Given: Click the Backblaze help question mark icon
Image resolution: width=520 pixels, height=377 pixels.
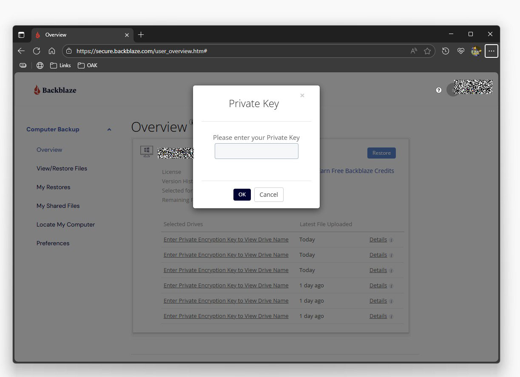Looking at the screenshot, I should (x=439, y=90).
